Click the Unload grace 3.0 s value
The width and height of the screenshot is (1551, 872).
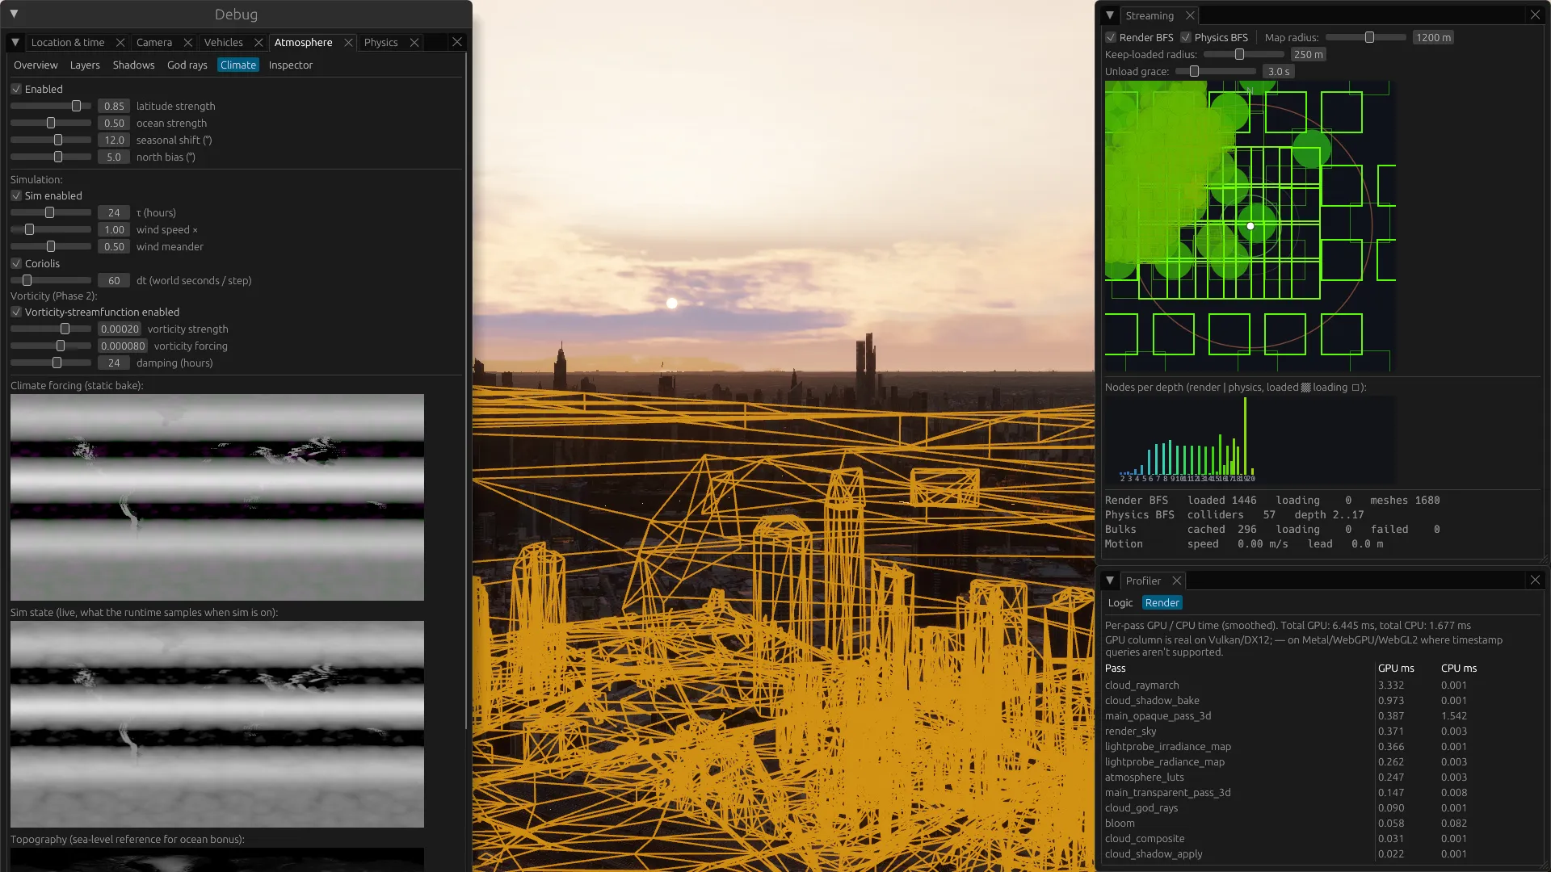[x=1279, y=71]
